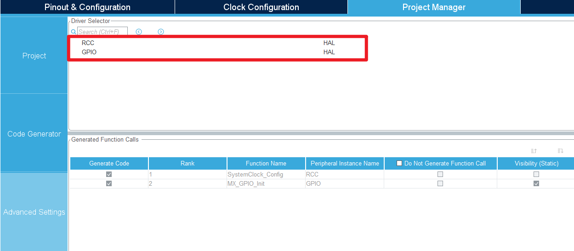This screenshot has width=574, height=251.
Task: Toggle Generate Code for SystemClock_Config
Action: point(109,174)
